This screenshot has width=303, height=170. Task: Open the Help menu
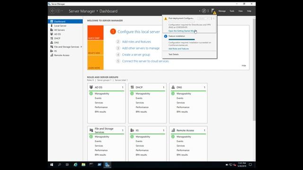[249, 11]
